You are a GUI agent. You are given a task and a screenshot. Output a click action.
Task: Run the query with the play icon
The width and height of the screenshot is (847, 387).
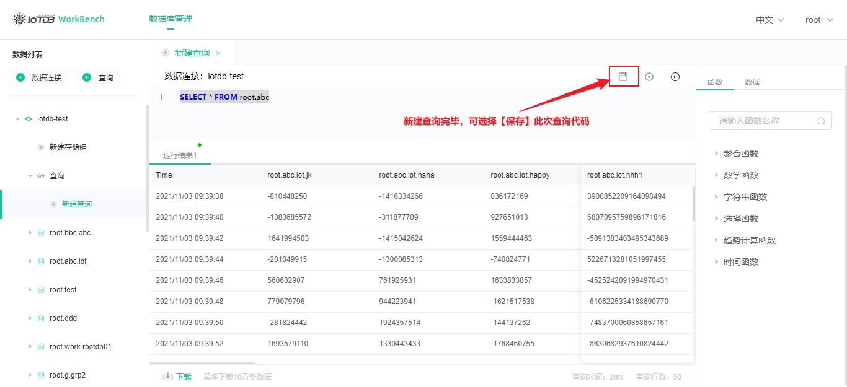pos(649,76)
